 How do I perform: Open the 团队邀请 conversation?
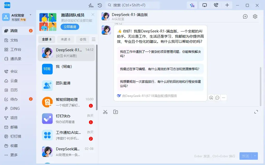coord(67,86)
